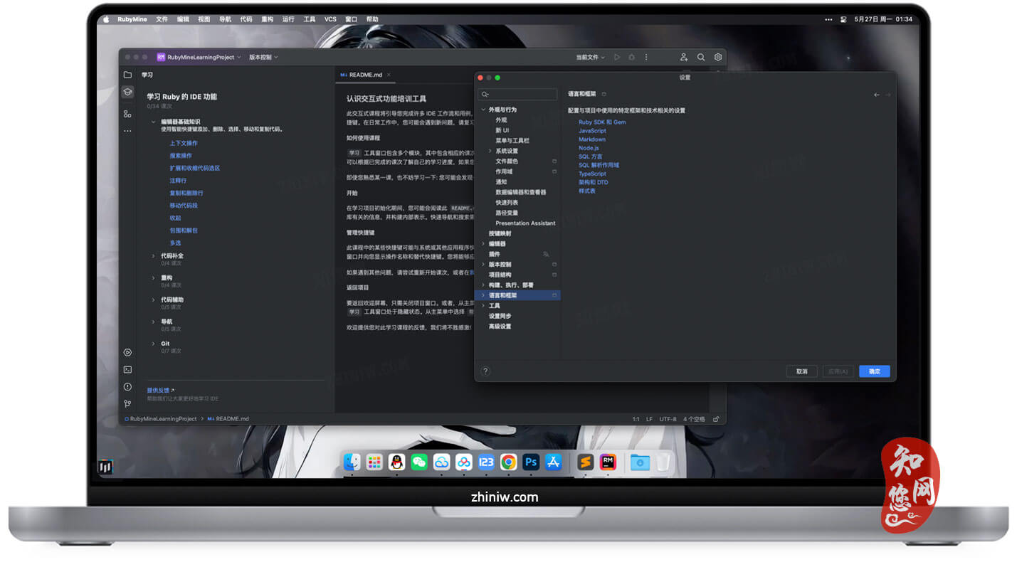Open the 编辑 menu in menu bar
This screenshot has width=1017, height=567.
[183, 19]
